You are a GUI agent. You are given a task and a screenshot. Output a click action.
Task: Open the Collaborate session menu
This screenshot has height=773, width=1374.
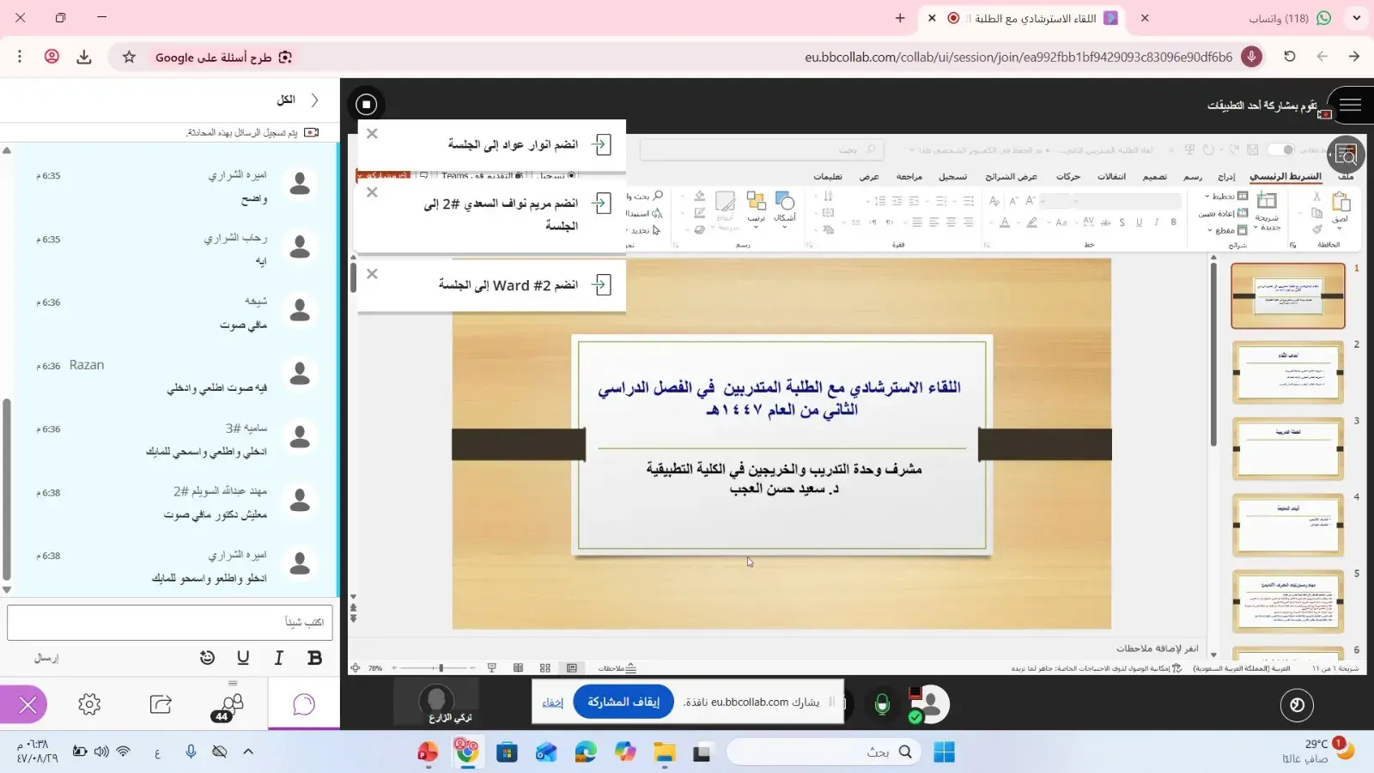(x=1350, y=105)
